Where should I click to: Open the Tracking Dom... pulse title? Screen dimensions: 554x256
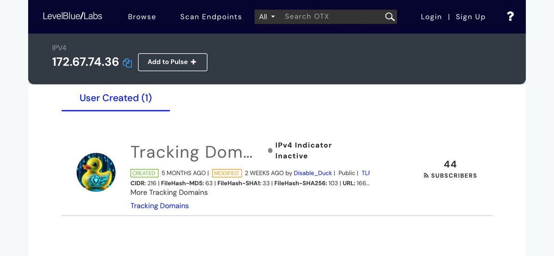(191, 152)
